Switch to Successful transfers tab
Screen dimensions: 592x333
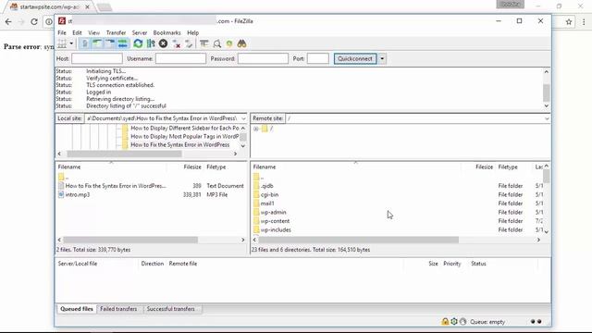coord(170,309)
